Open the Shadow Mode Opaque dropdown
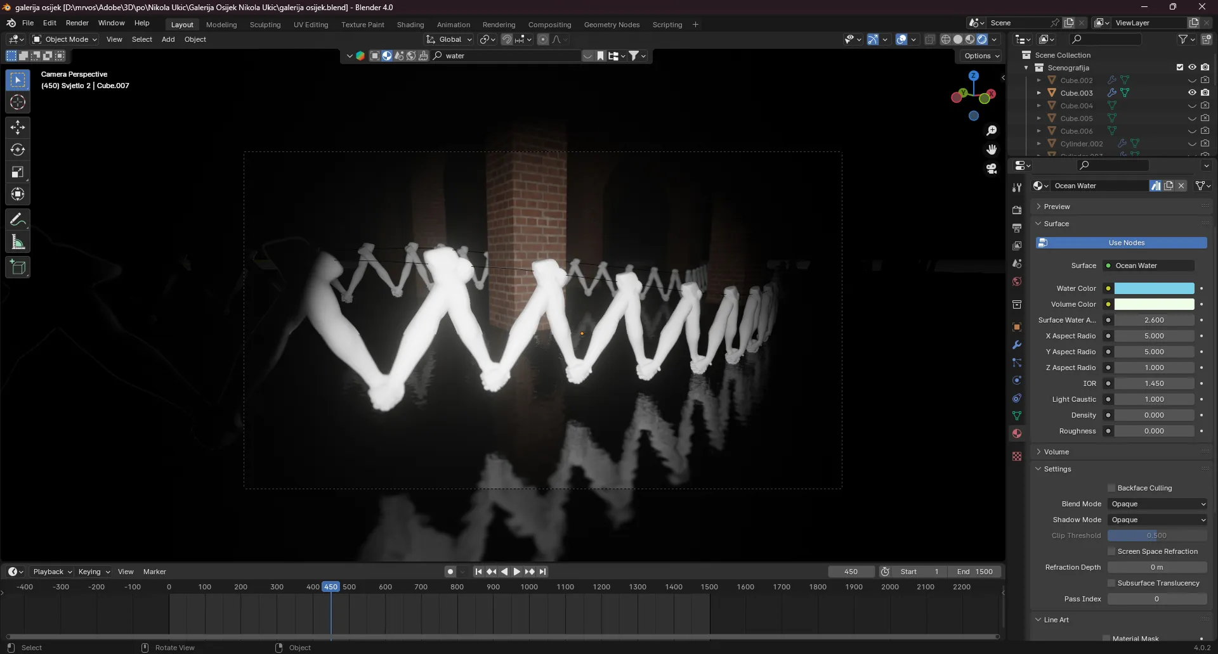Viewport: 1218px width, 654px height. [x=1158, y=520]
